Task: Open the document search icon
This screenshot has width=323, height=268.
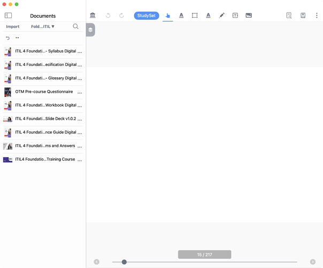Action: click(289, 16)
